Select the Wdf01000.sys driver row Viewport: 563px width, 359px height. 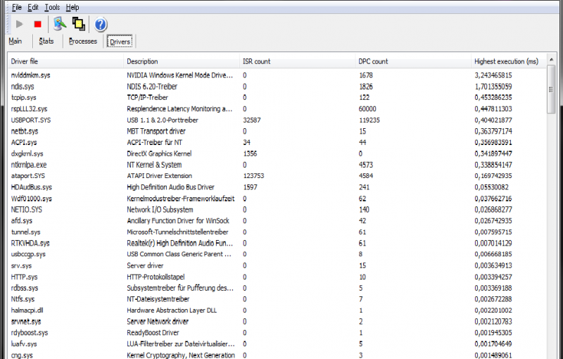(x=277, y=199)
